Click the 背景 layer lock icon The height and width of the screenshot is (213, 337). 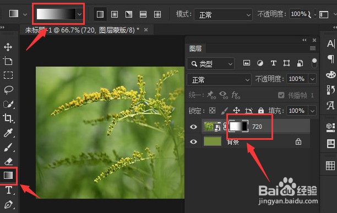(298, 141)
